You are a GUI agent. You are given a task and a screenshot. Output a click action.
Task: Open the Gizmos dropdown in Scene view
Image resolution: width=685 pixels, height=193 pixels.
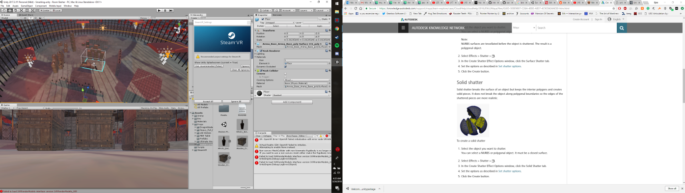click(x=143, y=18)
